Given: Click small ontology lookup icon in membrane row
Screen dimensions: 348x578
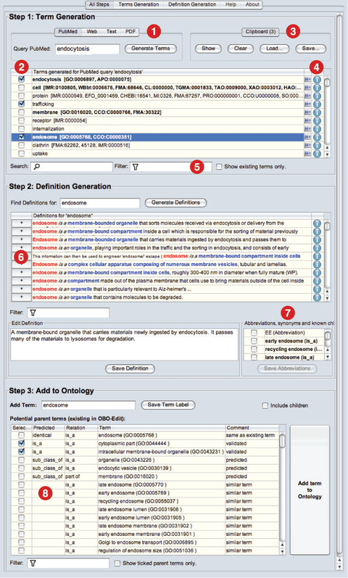Looking at the screenshot, I should 307,112.
